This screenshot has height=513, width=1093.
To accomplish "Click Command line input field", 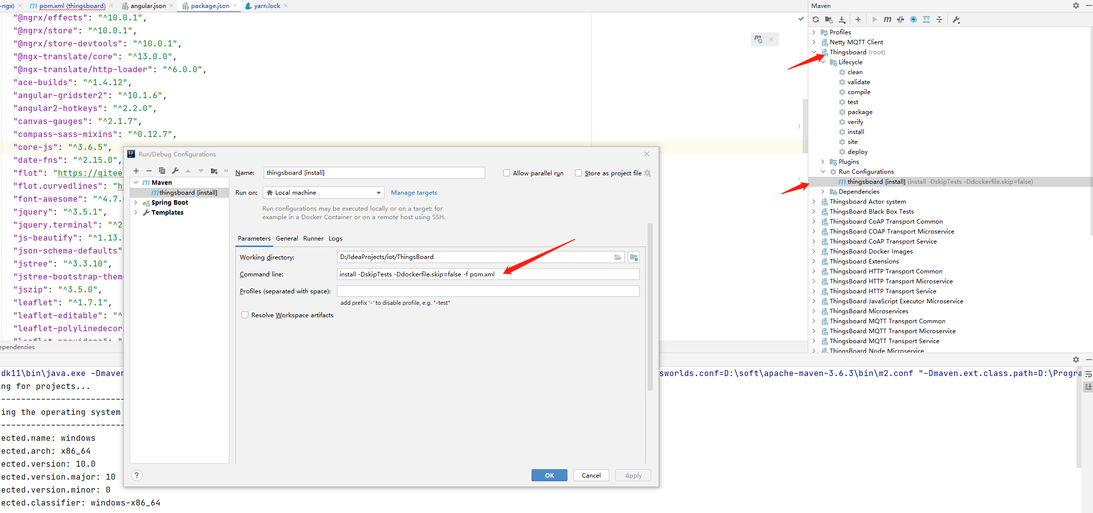I will (488, 274).
